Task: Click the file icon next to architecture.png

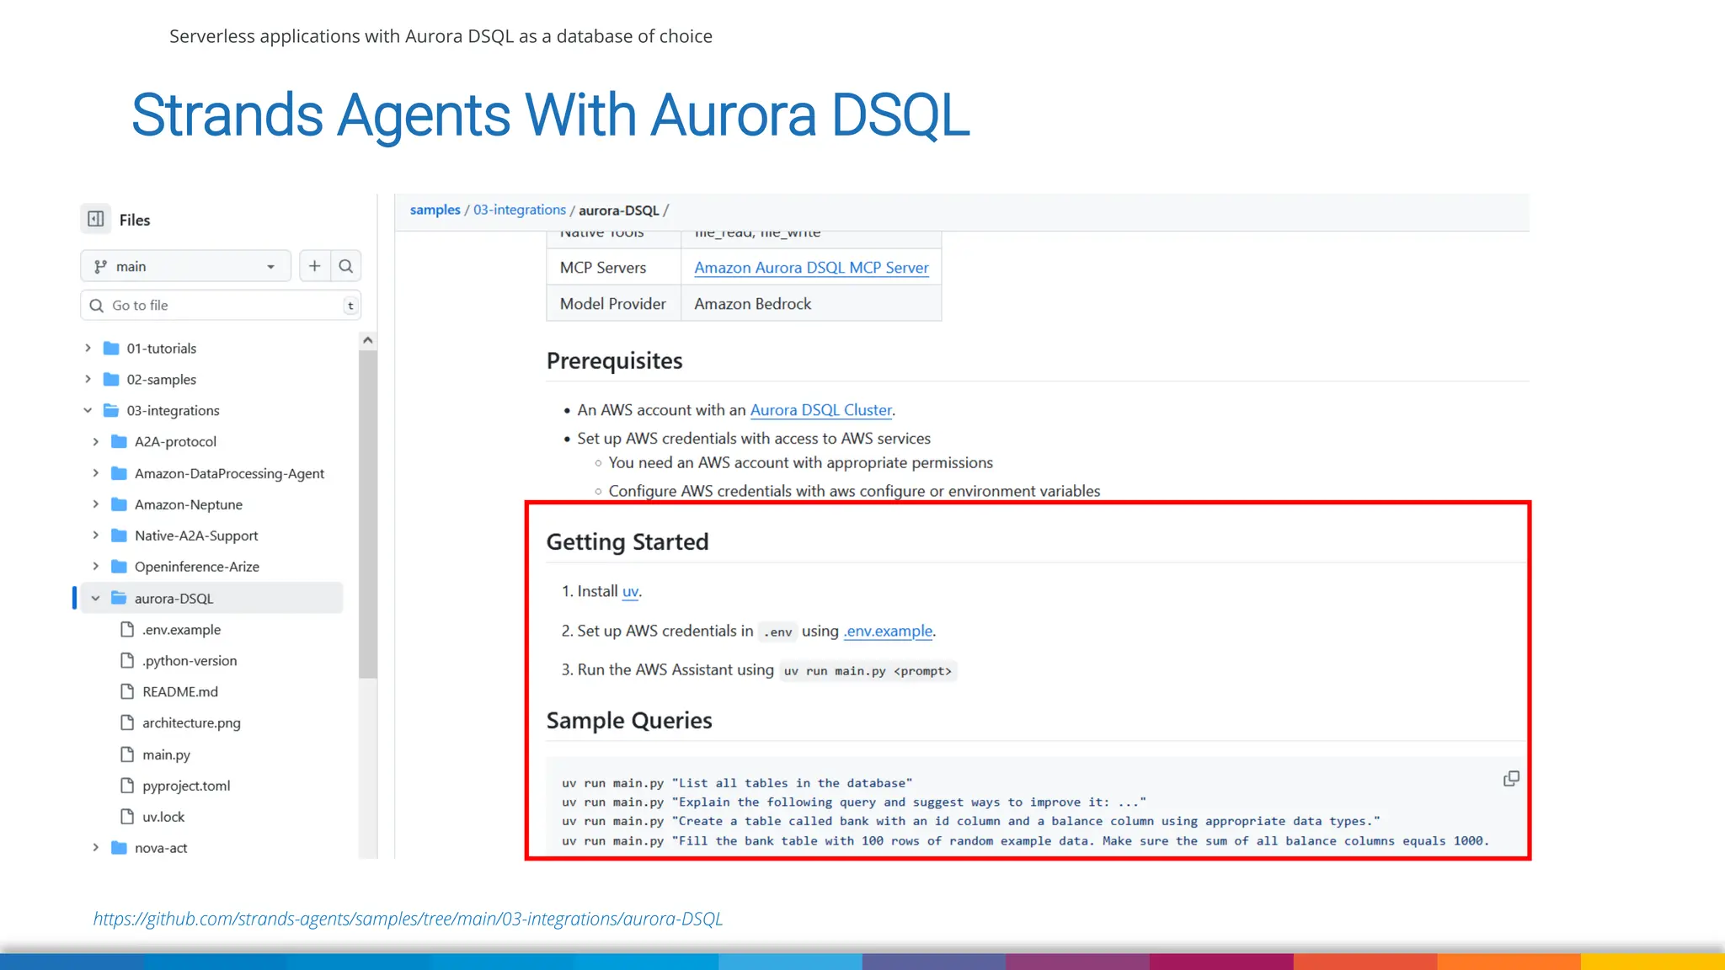Action: pyautogui.click(x=127, y=723)
